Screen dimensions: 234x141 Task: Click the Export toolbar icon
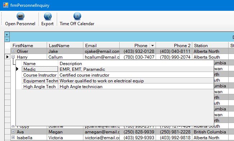(48, 16)
